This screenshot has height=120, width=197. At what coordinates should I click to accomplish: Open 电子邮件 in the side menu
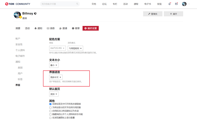pos(20,56)
